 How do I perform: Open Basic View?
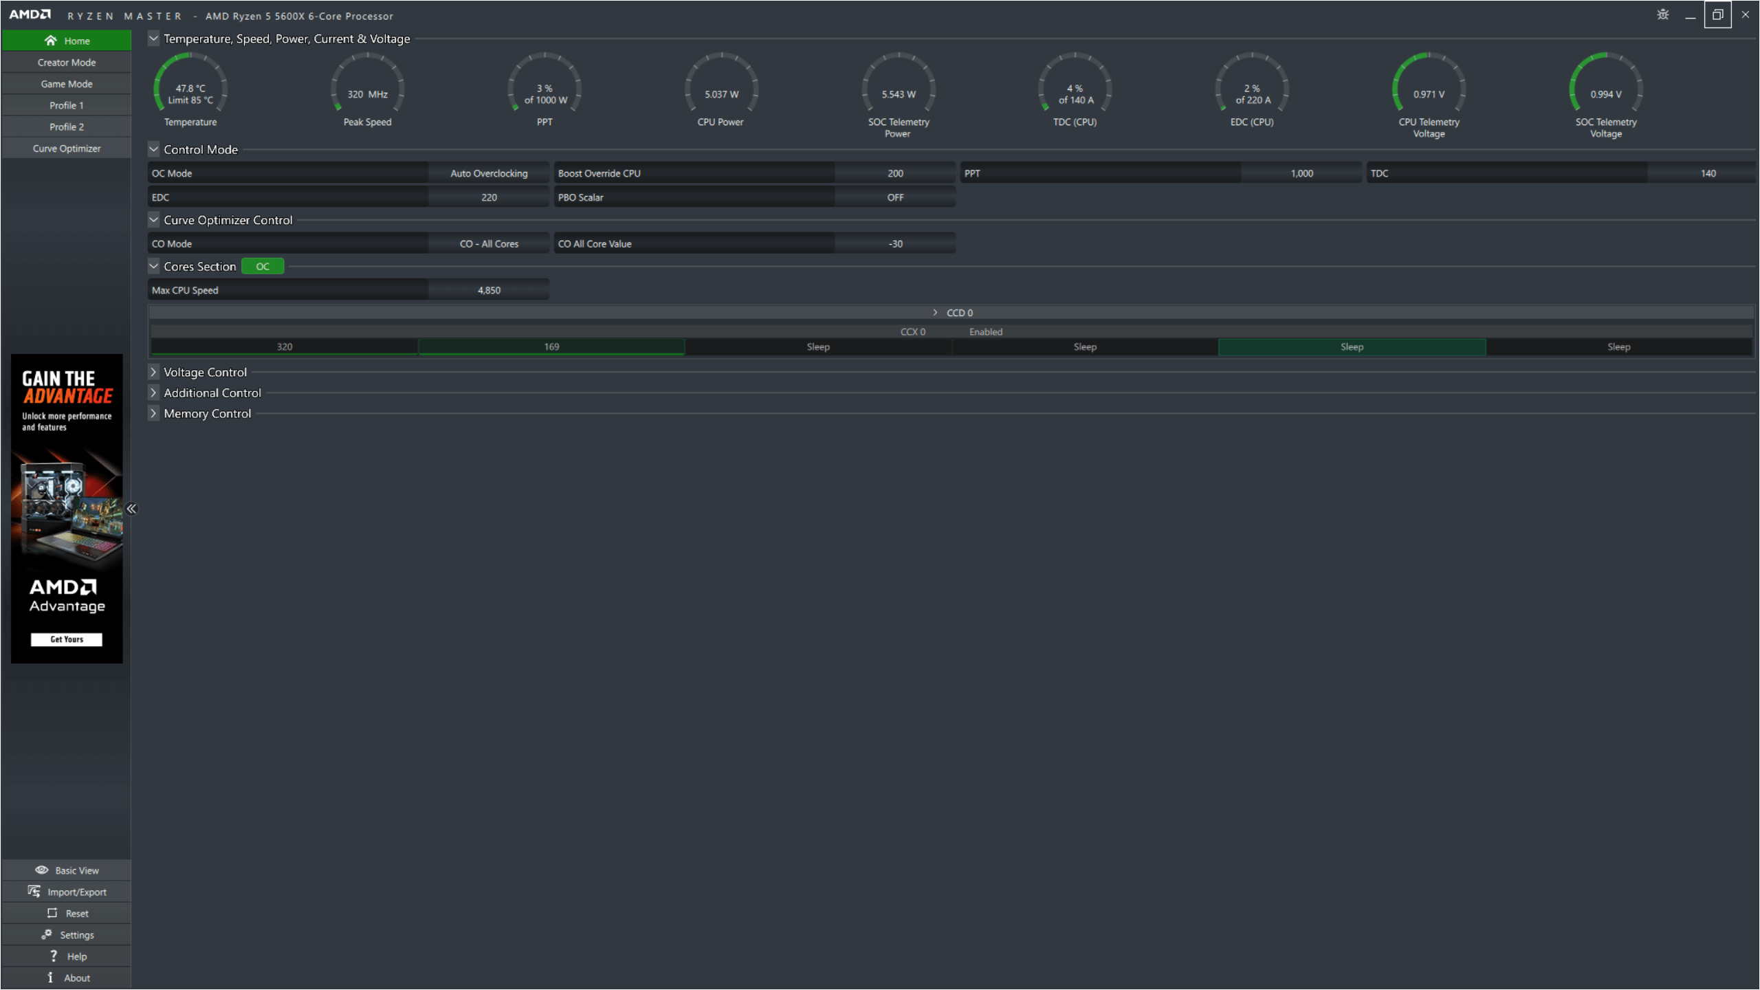[x=67, y=870]
